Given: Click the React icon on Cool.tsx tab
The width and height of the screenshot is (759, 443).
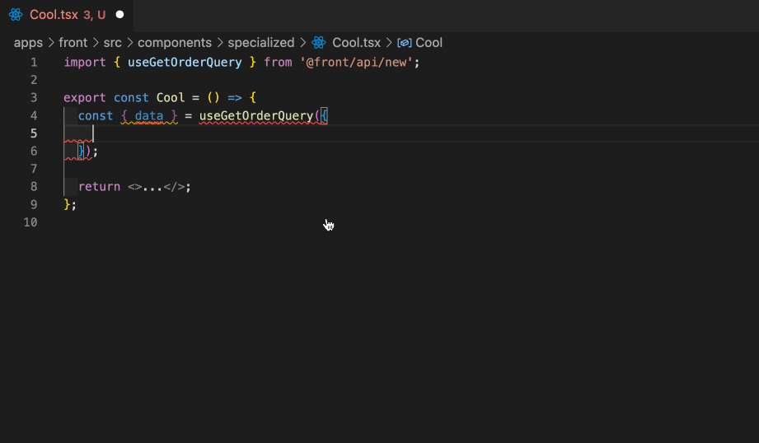Looking at the screenshot, I should (x=16, y=15).
